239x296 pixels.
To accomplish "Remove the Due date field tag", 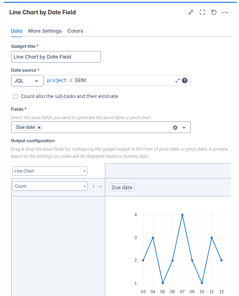I will (39, 127).
